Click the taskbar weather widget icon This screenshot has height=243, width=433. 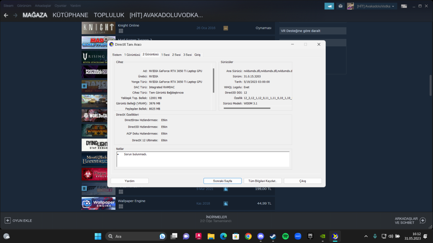(6, 236)
